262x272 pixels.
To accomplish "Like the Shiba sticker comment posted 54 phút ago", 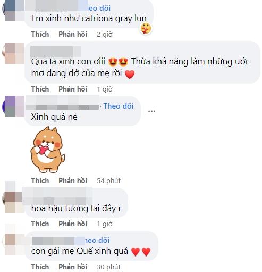I will (40, 180).
